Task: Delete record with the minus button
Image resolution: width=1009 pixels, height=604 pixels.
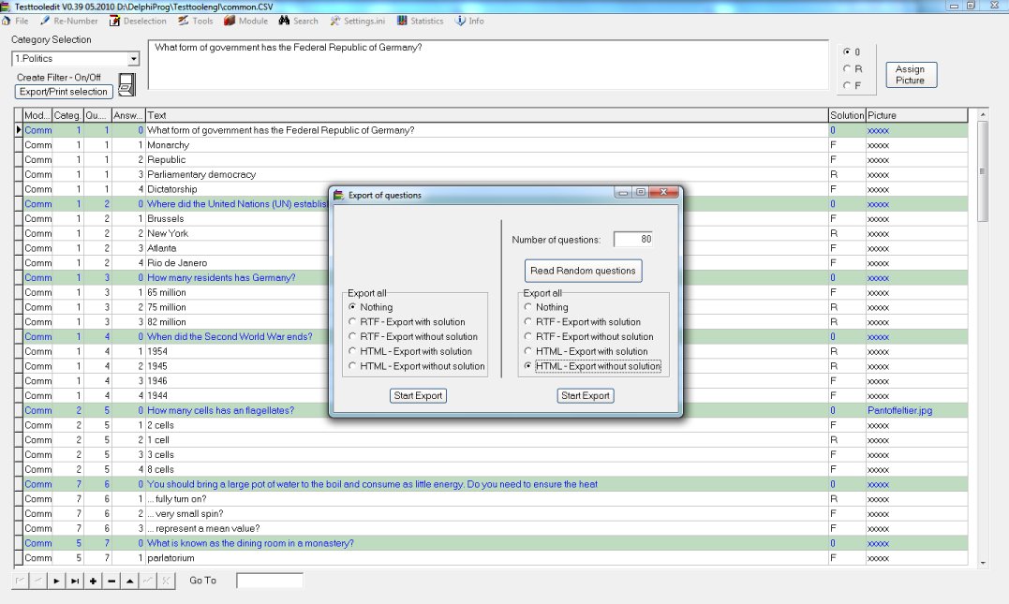Action: pyautogui.click(x=111, y=581)
